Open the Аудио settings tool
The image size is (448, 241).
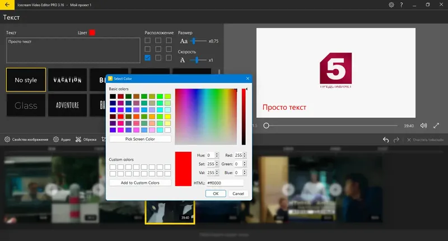point(62,140)
